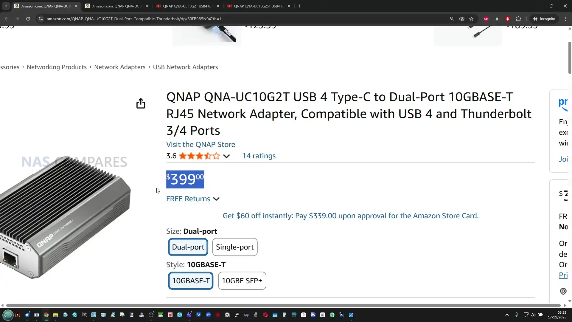Open the Extensions puzzle icon
572x322 pixels.
(x=519, y=19)
